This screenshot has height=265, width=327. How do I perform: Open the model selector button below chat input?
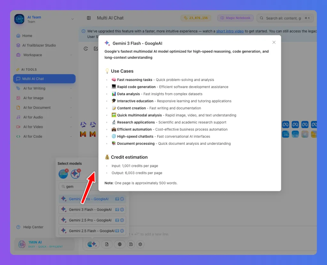pyautogui.click(x=92, y=244)
